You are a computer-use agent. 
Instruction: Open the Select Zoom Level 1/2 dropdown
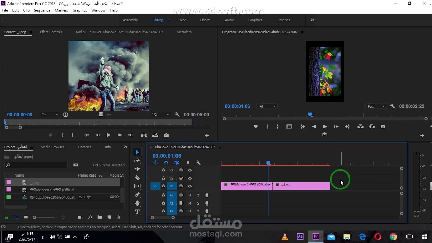point(161,114)
